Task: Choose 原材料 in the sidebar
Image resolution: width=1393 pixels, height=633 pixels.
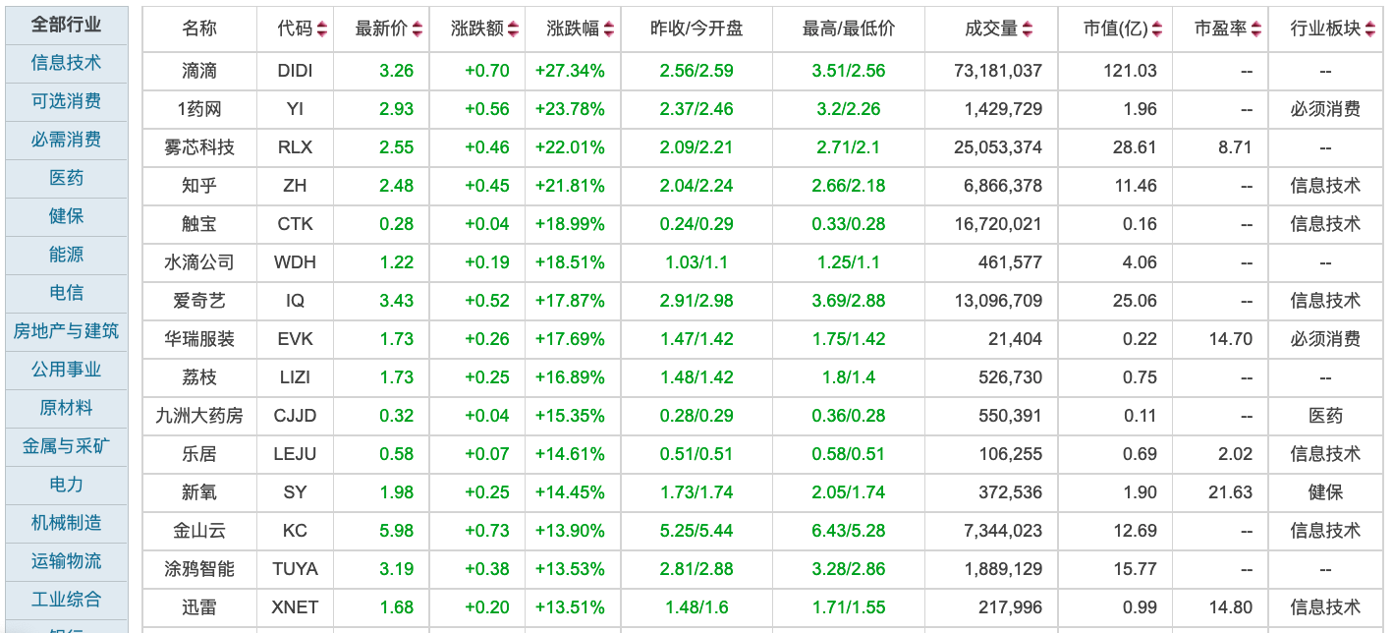Action: coord(66,408)
